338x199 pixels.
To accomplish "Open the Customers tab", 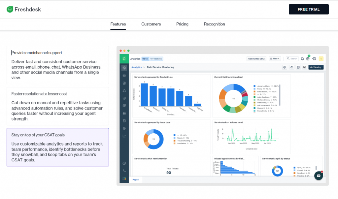I will 151,24.
